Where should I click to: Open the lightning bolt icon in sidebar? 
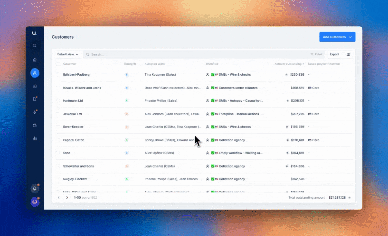(35, 112)
